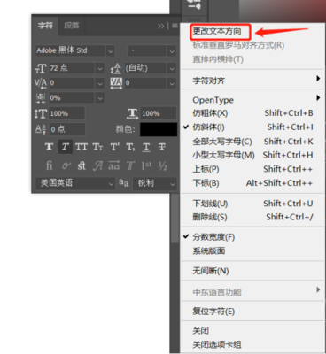Toggle Small Caps Tt button
Screen dimensions: 326x354
tap(97, 147)
